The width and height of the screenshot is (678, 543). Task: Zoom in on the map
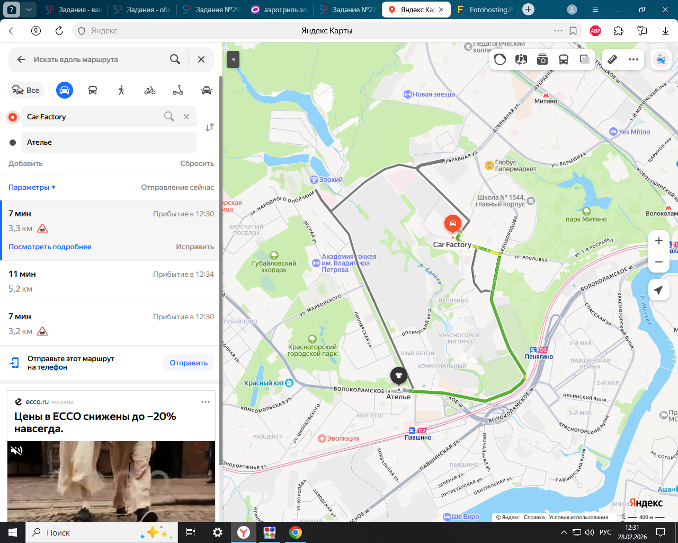(659, 241)
